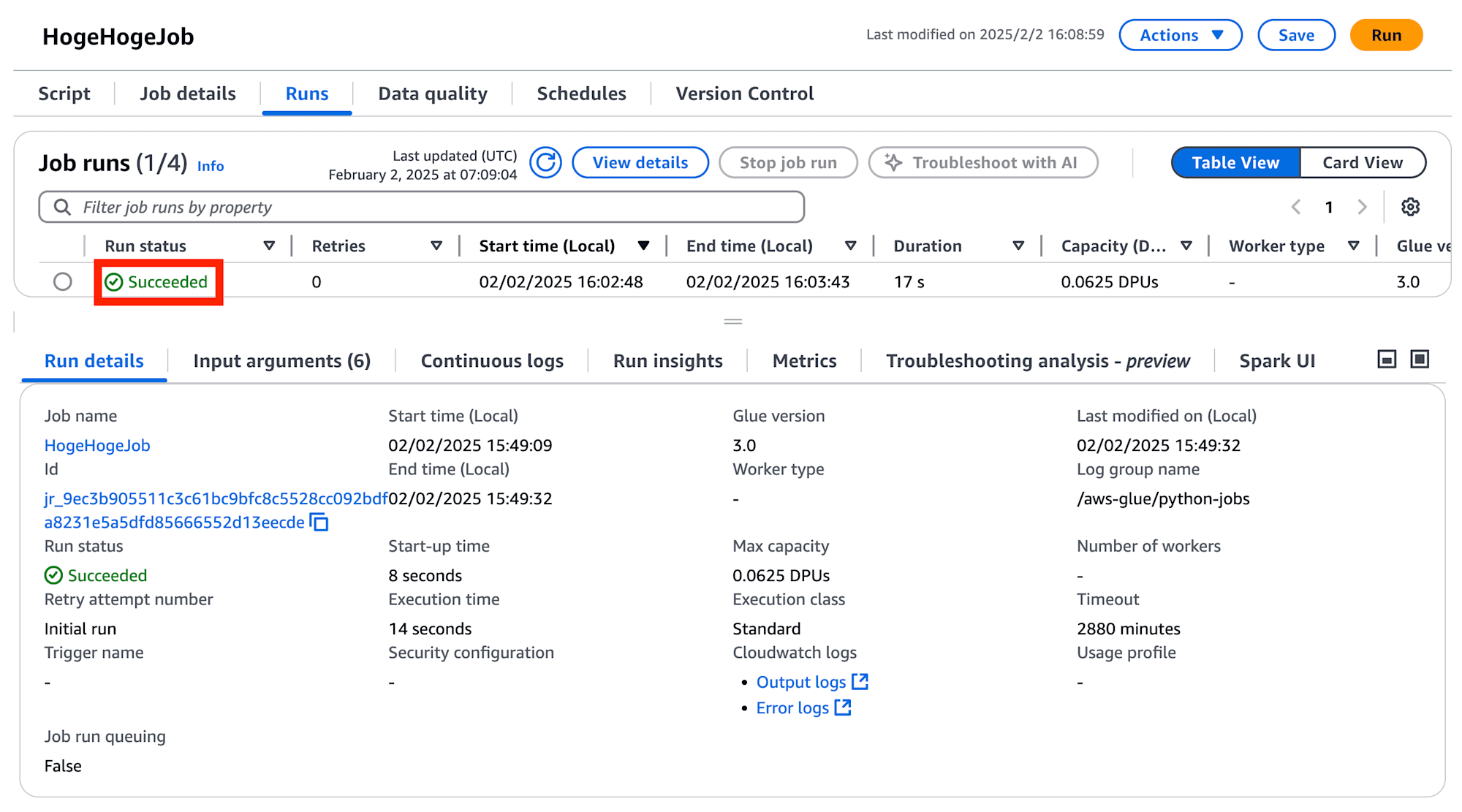The width and height of the screenshot is (1462, 812).
Task: Click the 14 seconds execution time value
Action: [430, 629]
